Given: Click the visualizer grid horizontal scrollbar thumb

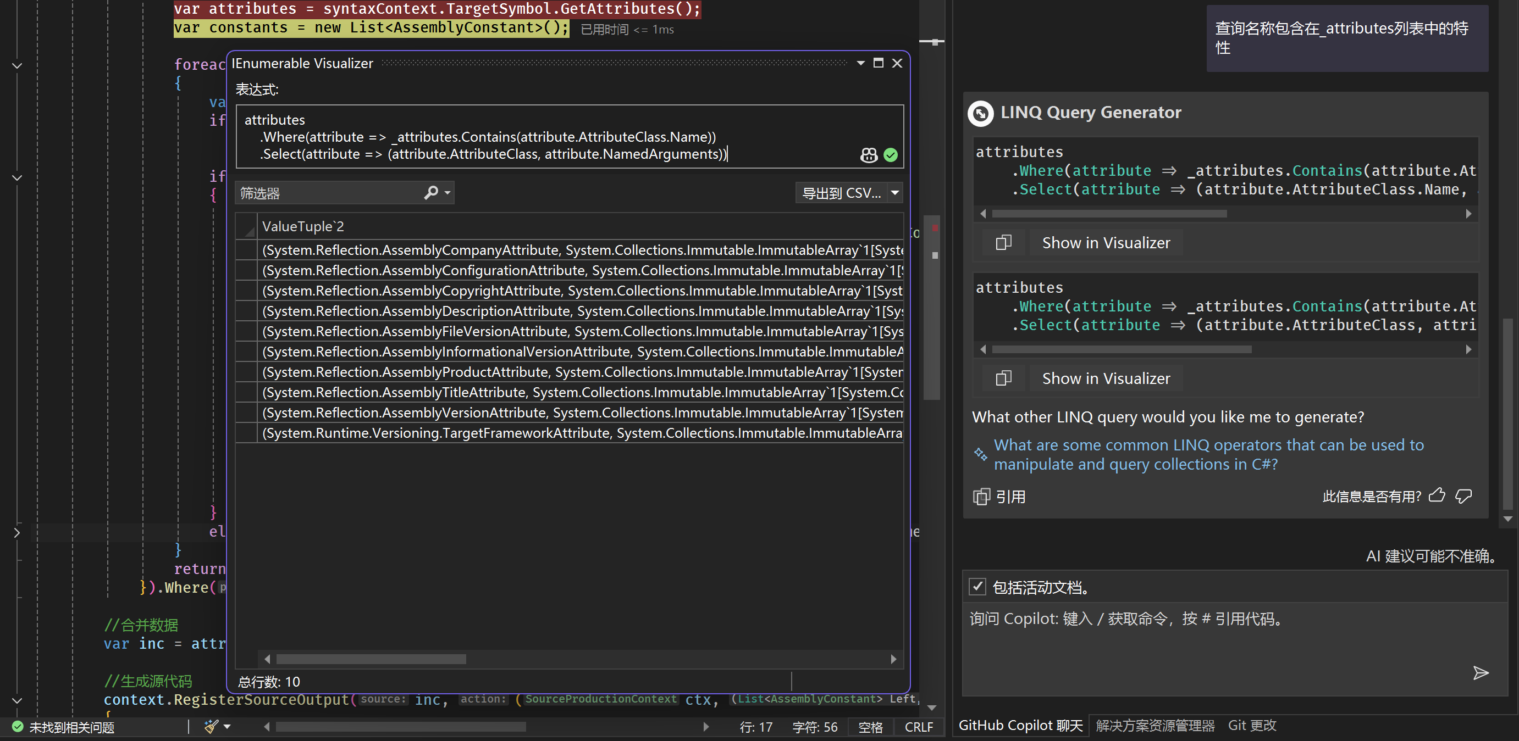Looking at the screenshot, I should [372, 659].
